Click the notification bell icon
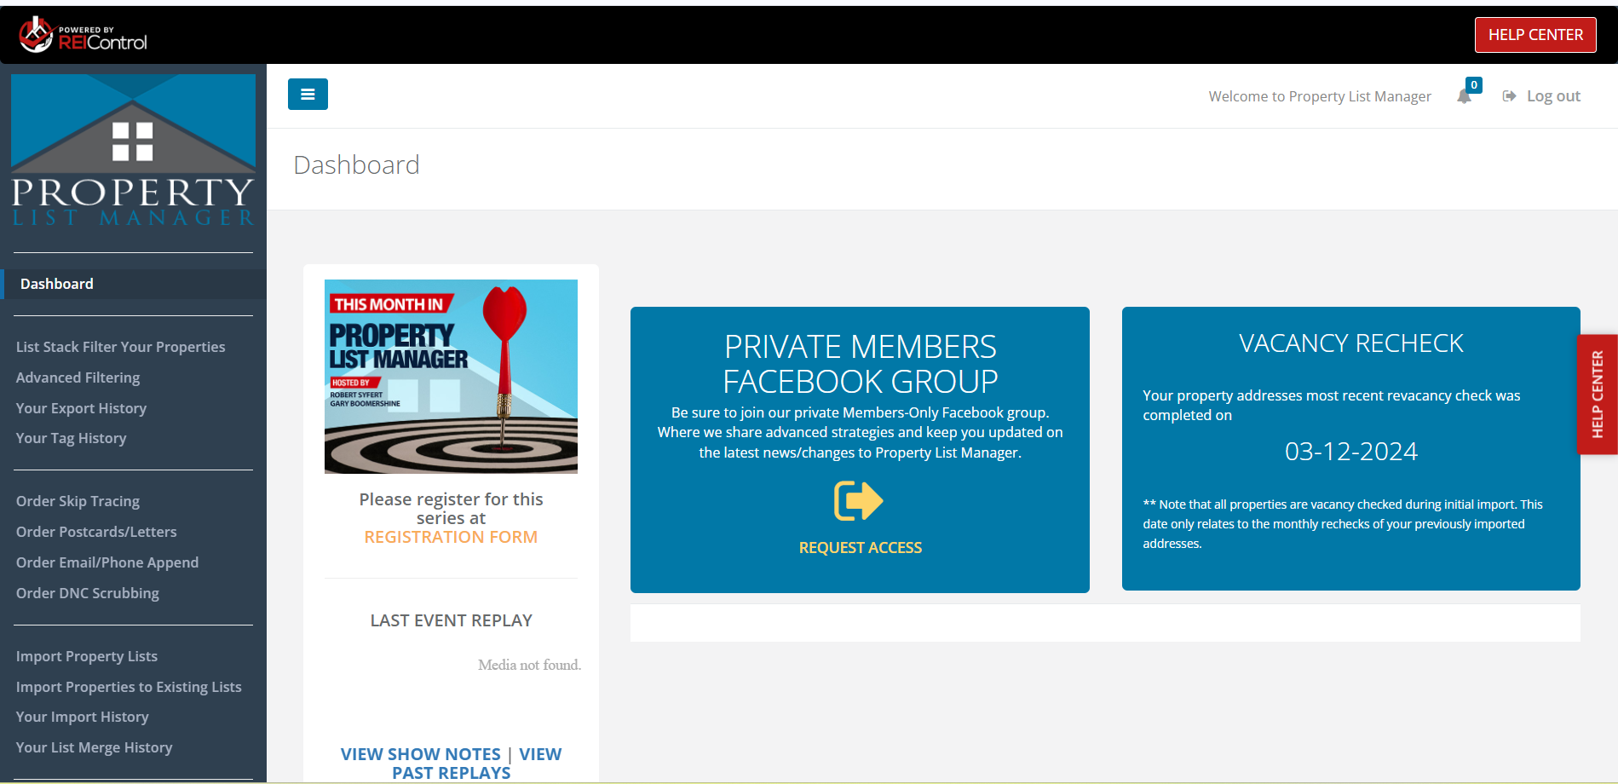The image size is (1618, 784). [x=1465, y=96]
